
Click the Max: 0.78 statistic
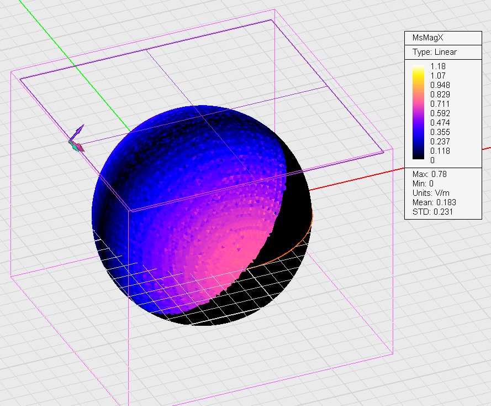[430, 174]
